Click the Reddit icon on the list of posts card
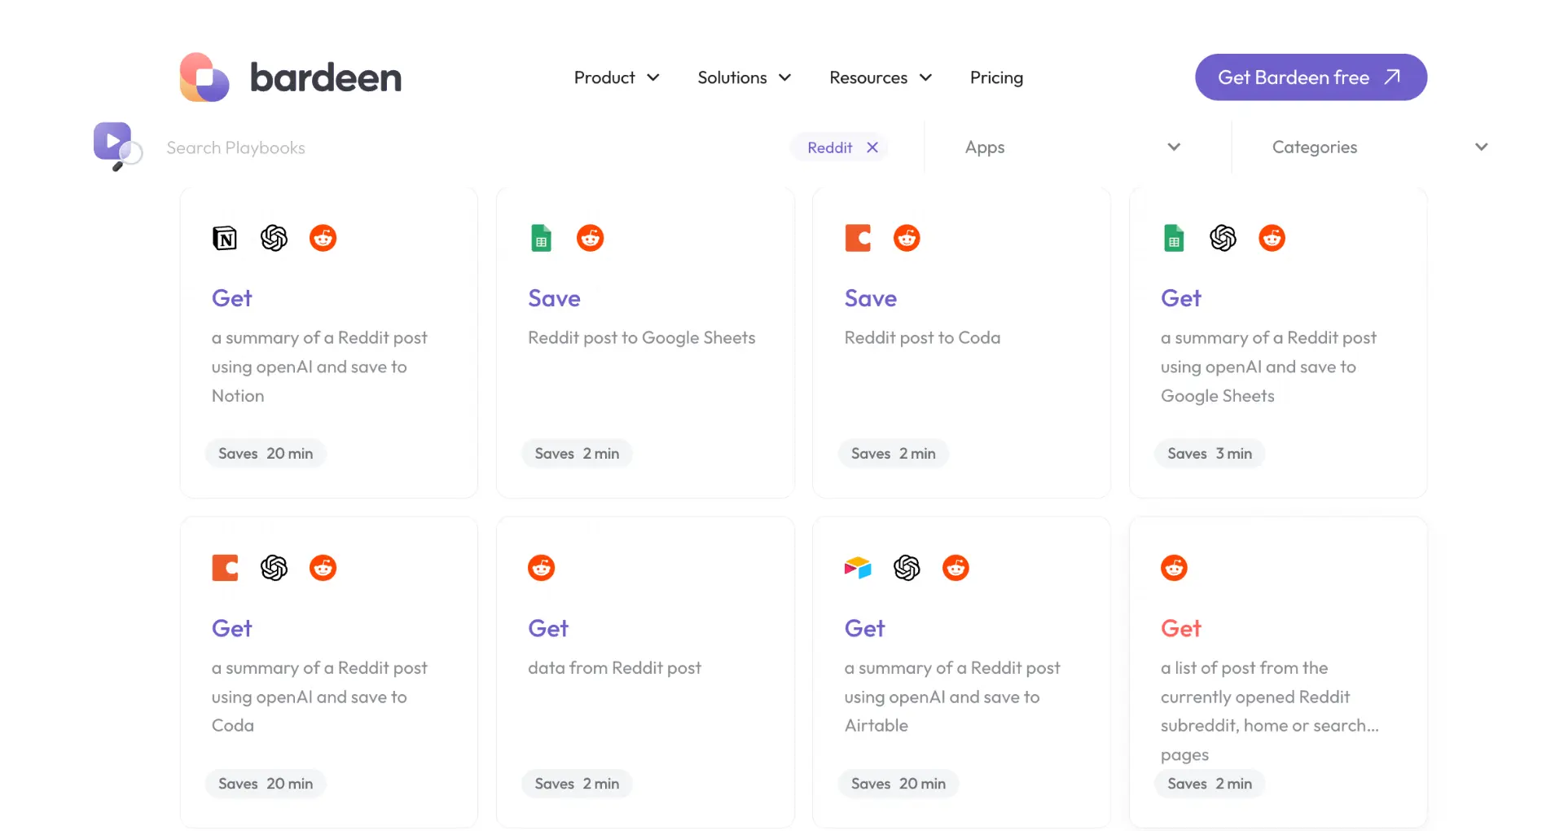1564x831 pixels. tap(1174, 568)
